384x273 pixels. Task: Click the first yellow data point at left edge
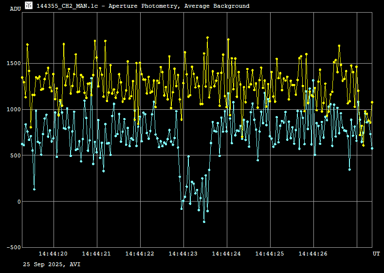tap(22, 77)
